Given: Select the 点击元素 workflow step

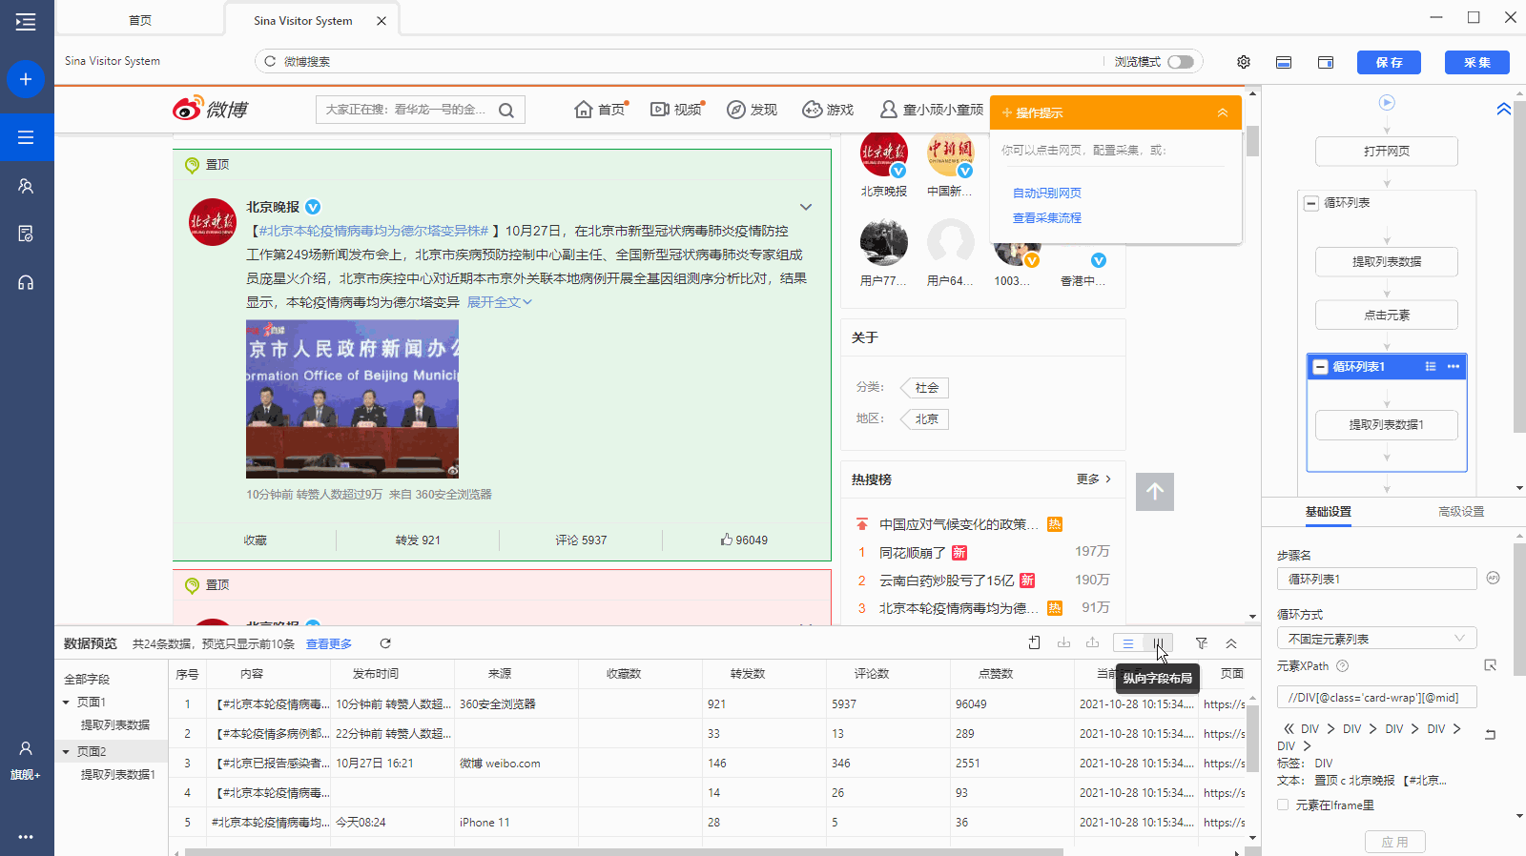Looking at the screenshot, I should (1387, 315).
